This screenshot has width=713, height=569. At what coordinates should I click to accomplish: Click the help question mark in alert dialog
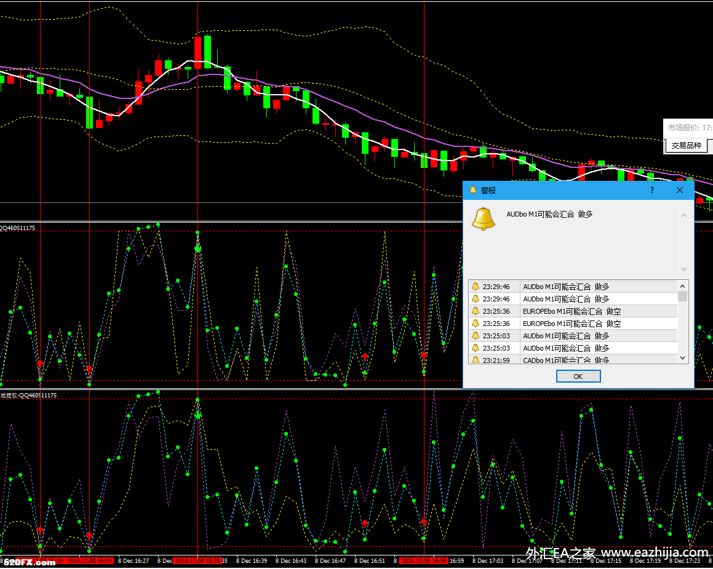pos(652,190)
